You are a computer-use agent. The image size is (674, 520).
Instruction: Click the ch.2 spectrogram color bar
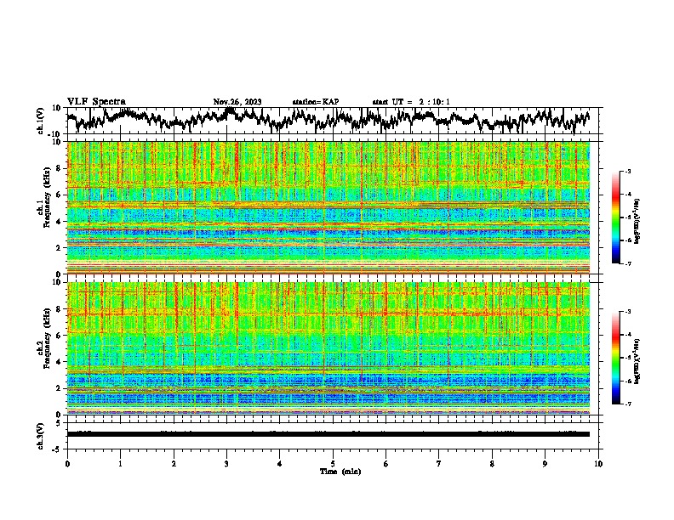tap(615, 358)
